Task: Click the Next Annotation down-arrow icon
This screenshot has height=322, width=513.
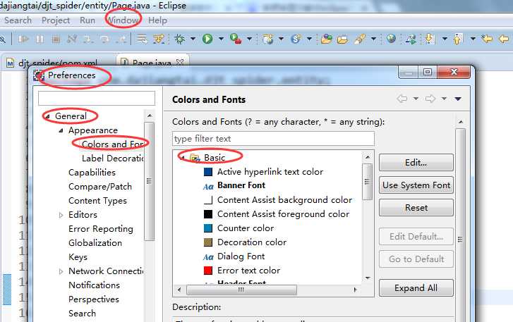Action: 430,39
